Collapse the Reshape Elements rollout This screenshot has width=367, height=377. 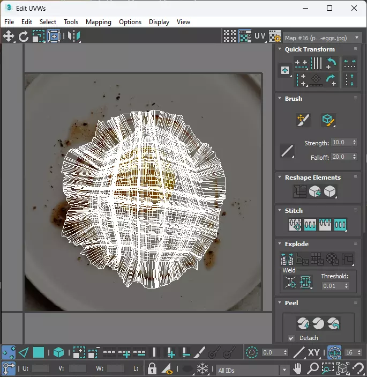[280, 177]
